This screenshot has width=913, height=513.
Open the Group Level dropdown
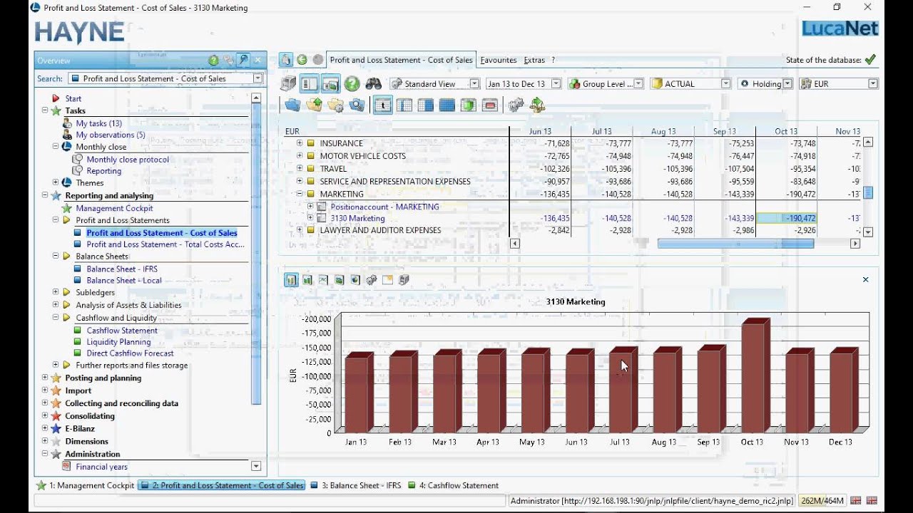[638, 84]
